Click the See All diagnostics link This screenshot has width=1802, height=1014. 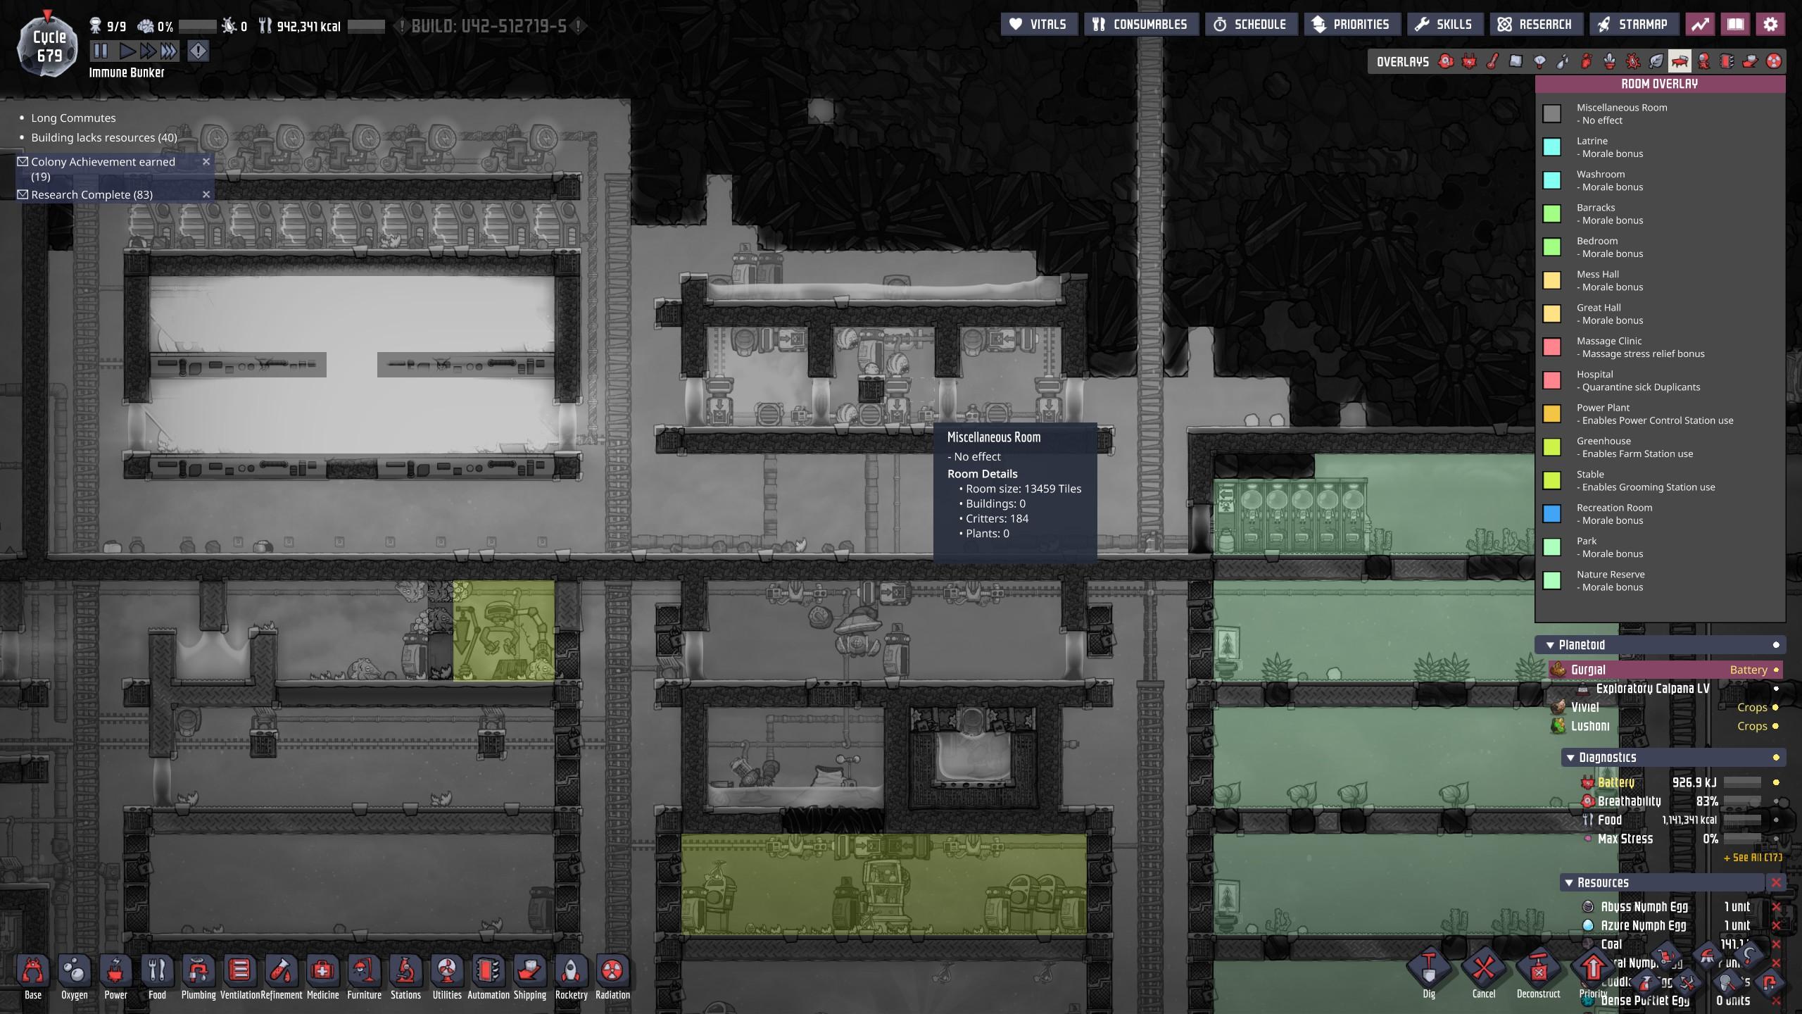pos(1752,858)
